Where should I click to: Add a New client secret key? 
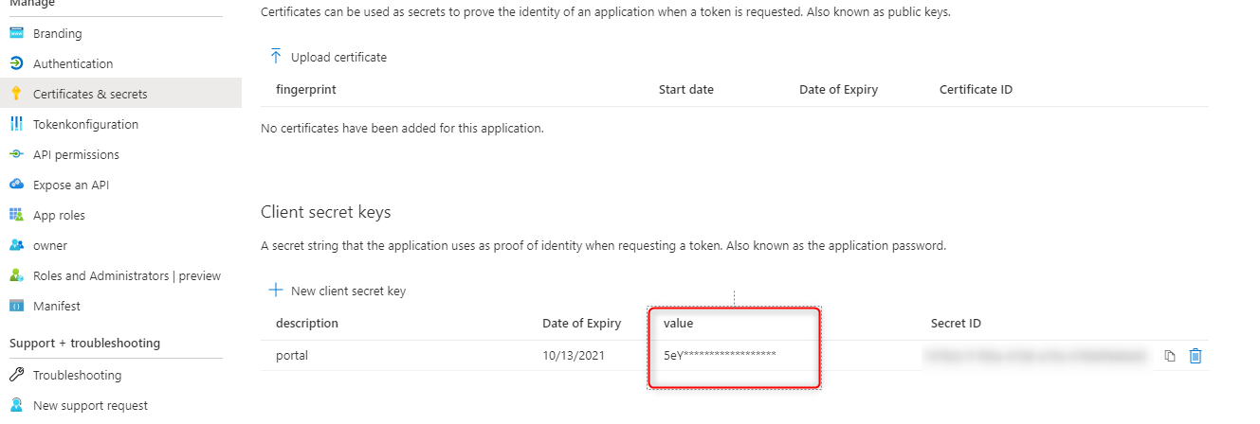tap(338, 291)
